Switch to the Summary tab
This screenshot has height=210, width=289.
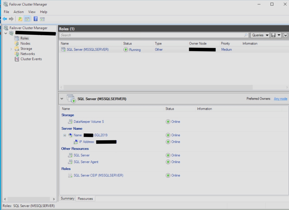pyautogui.click(x=67, y=198)
